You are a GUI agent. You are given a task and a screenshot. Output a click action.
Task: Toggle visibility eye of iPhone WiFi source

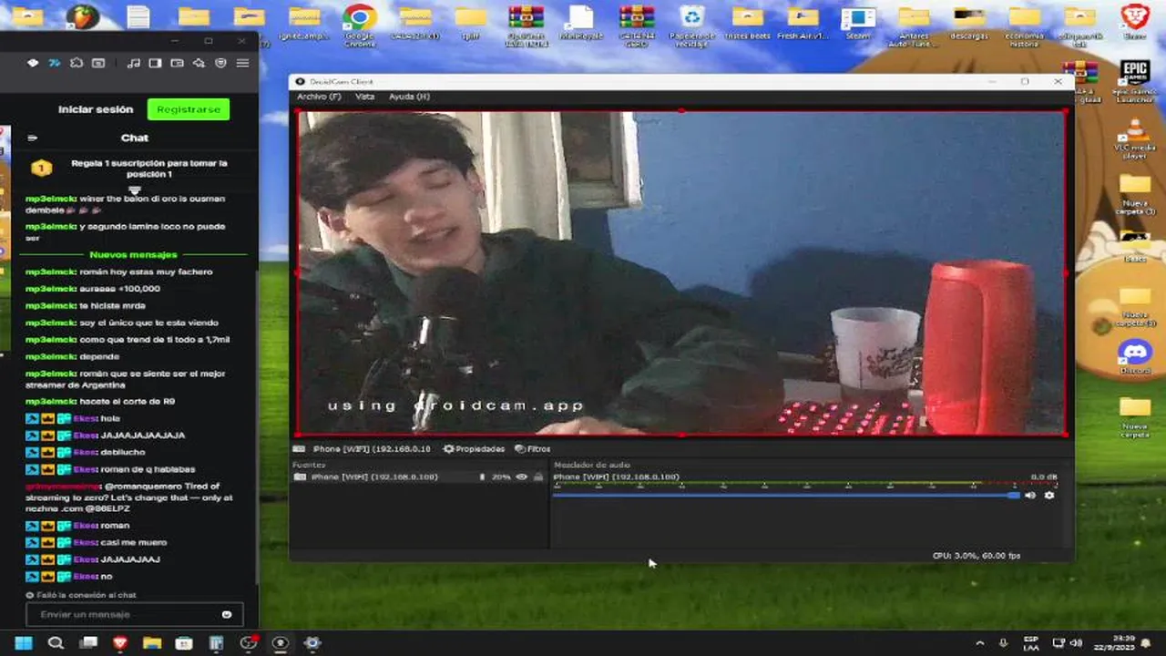(x=522, y=477)
